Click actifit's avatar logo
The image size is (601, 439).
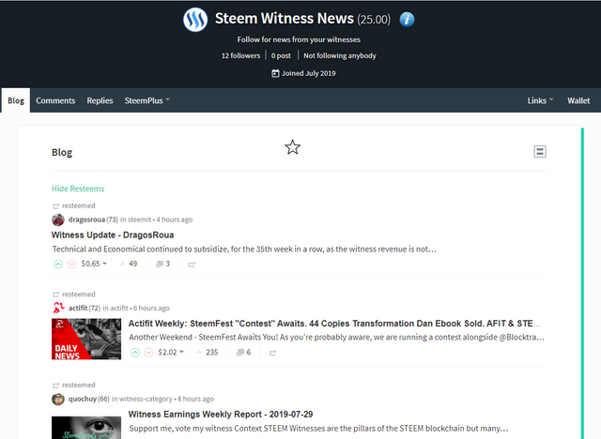[58, 308]
